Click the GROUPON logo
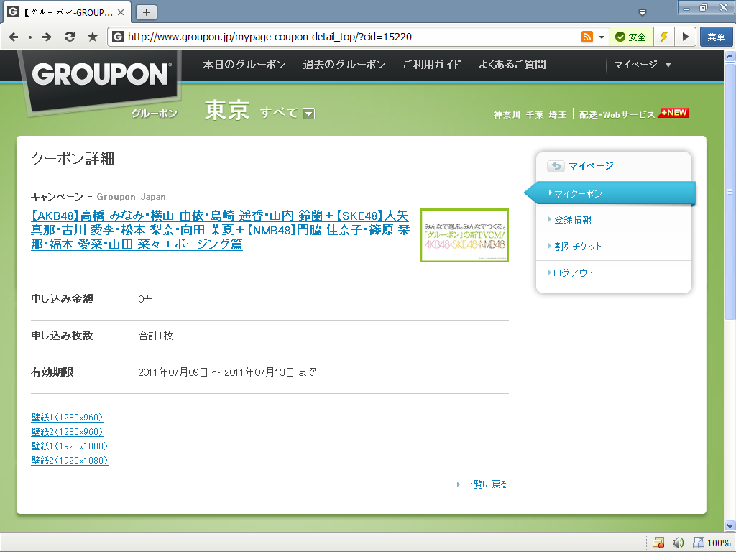This screenshot has height=552, width=736. tap(101, 74)
